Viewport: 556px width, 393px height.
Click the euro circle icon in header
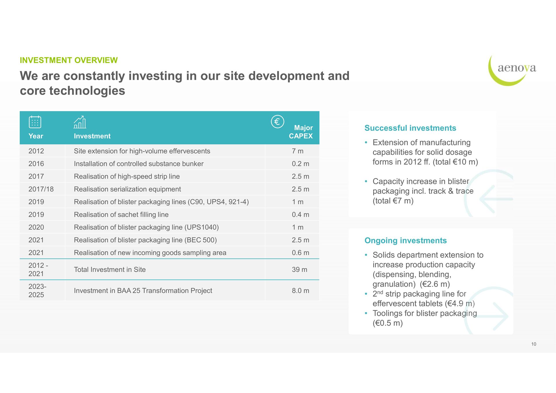277,122
